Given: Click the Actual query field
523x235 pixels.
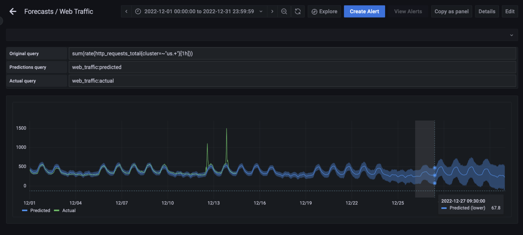Looking at the screenshot, I should coord(292,81).
